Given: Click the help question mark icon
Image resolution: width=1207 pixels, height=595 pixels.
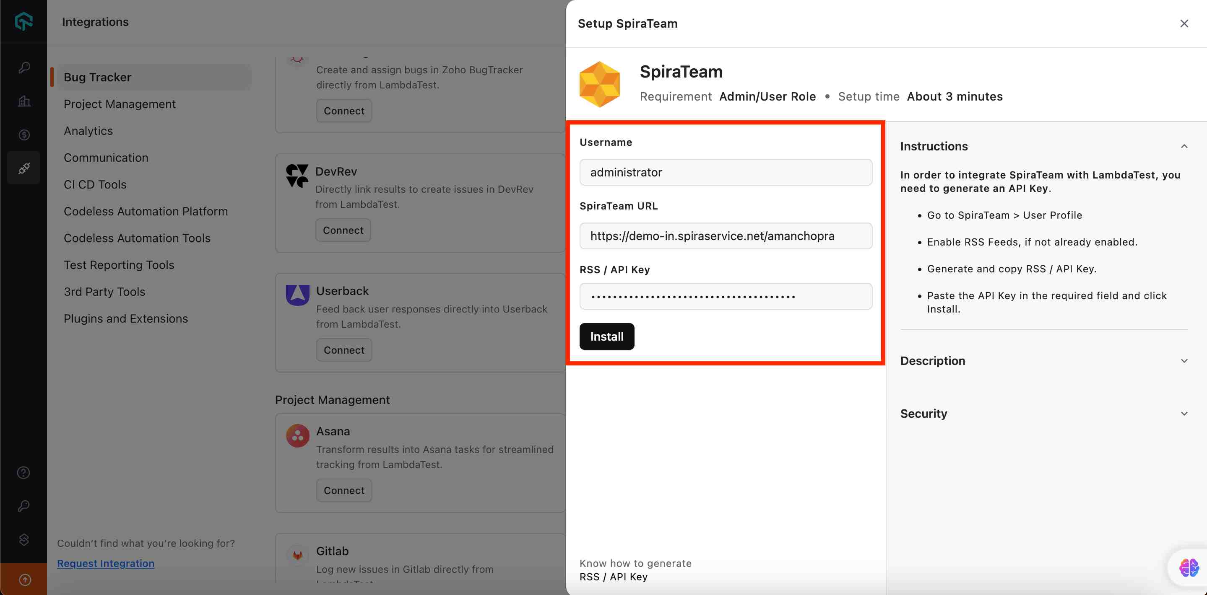Looking at the screenshot, I should pos(23,472).
